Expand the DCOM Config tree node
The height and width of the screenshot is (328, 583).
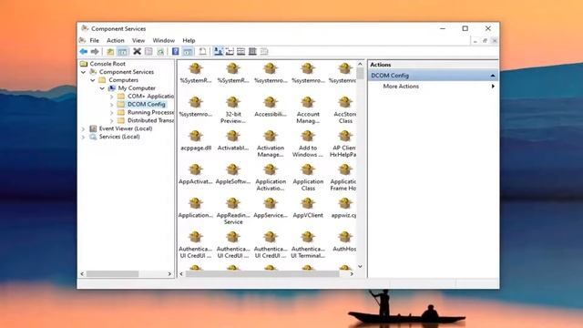pos(111,105)
